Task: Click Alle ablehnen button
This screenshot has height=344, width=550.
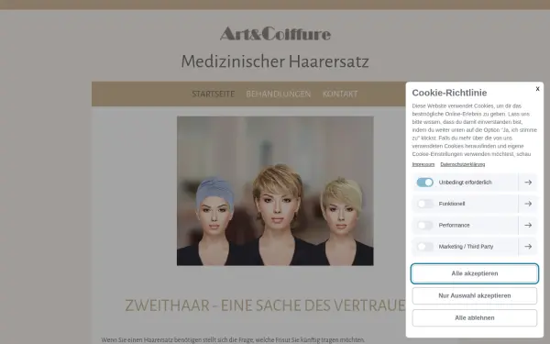Action: (475, 317)
